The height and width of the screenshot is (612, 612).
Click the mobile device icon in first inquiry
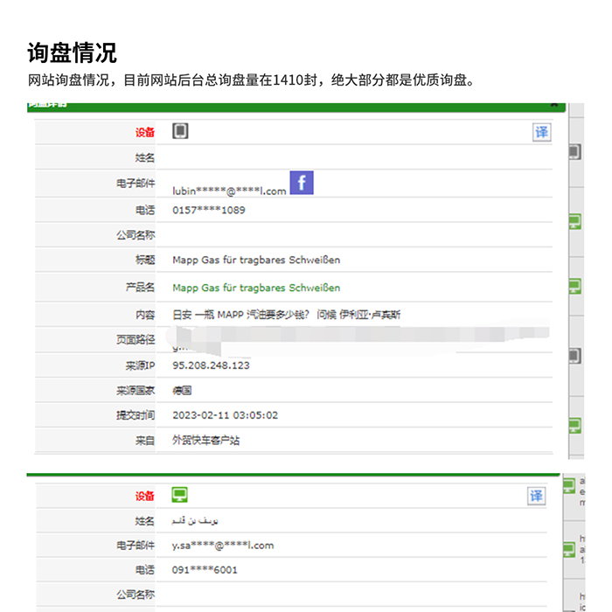[x=180, y=131]
